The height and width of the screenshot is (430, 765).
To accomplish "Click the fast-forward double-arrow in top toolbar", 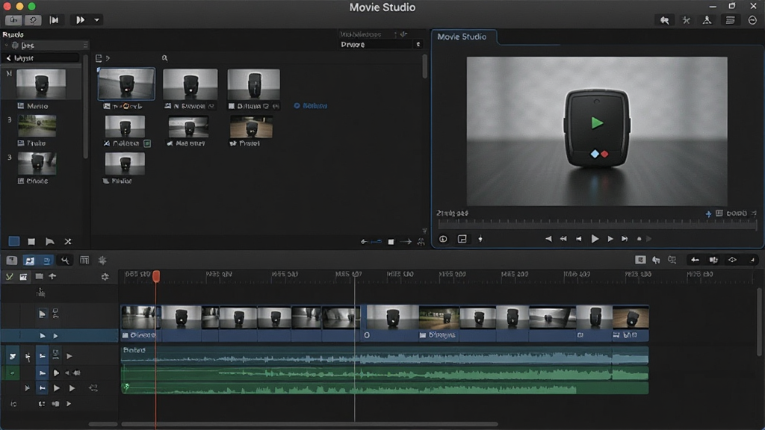I will click(x=80, y=20).
